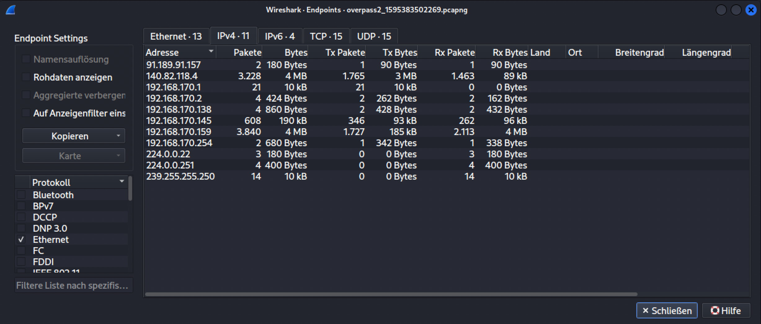Check the BPv7 protocol checkbox
This screenshot has width=761, height=324.
tap(21, 206)
